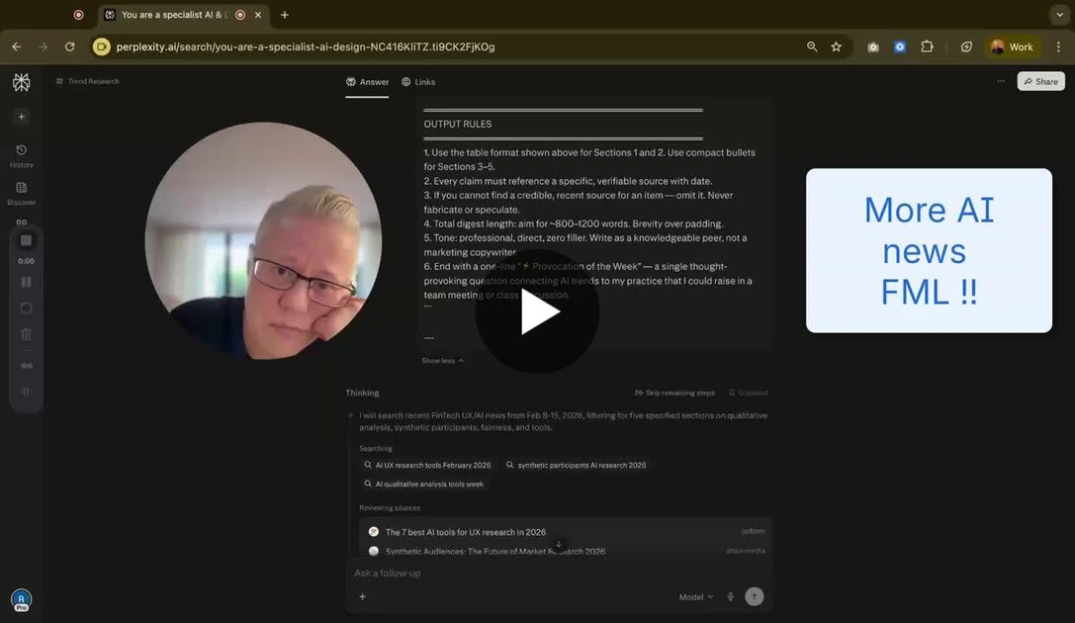The width and height of the screenshot is (1075, 623).
Task: Click the dotted grid icon in recorder widget
Action: pos(26,392)
